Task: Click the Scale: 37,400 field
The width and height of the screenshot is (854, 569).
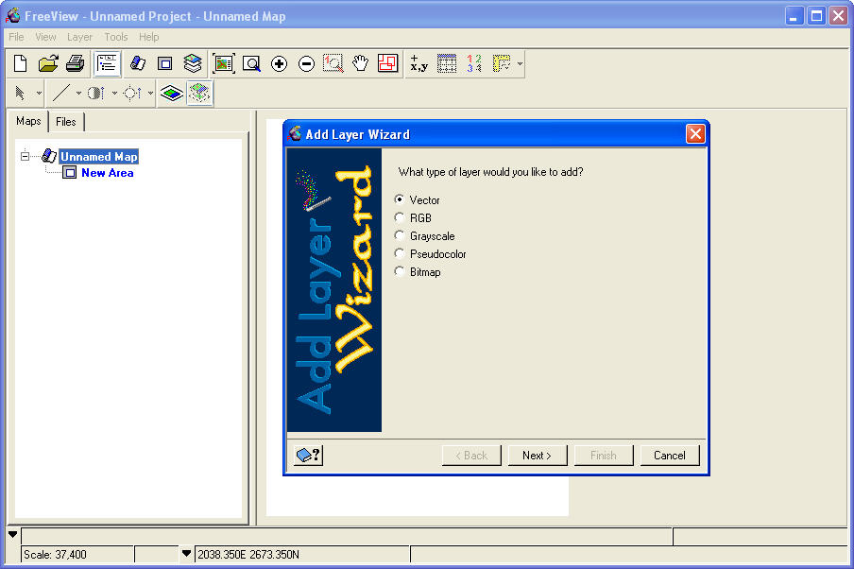Action: click(77, 554)
